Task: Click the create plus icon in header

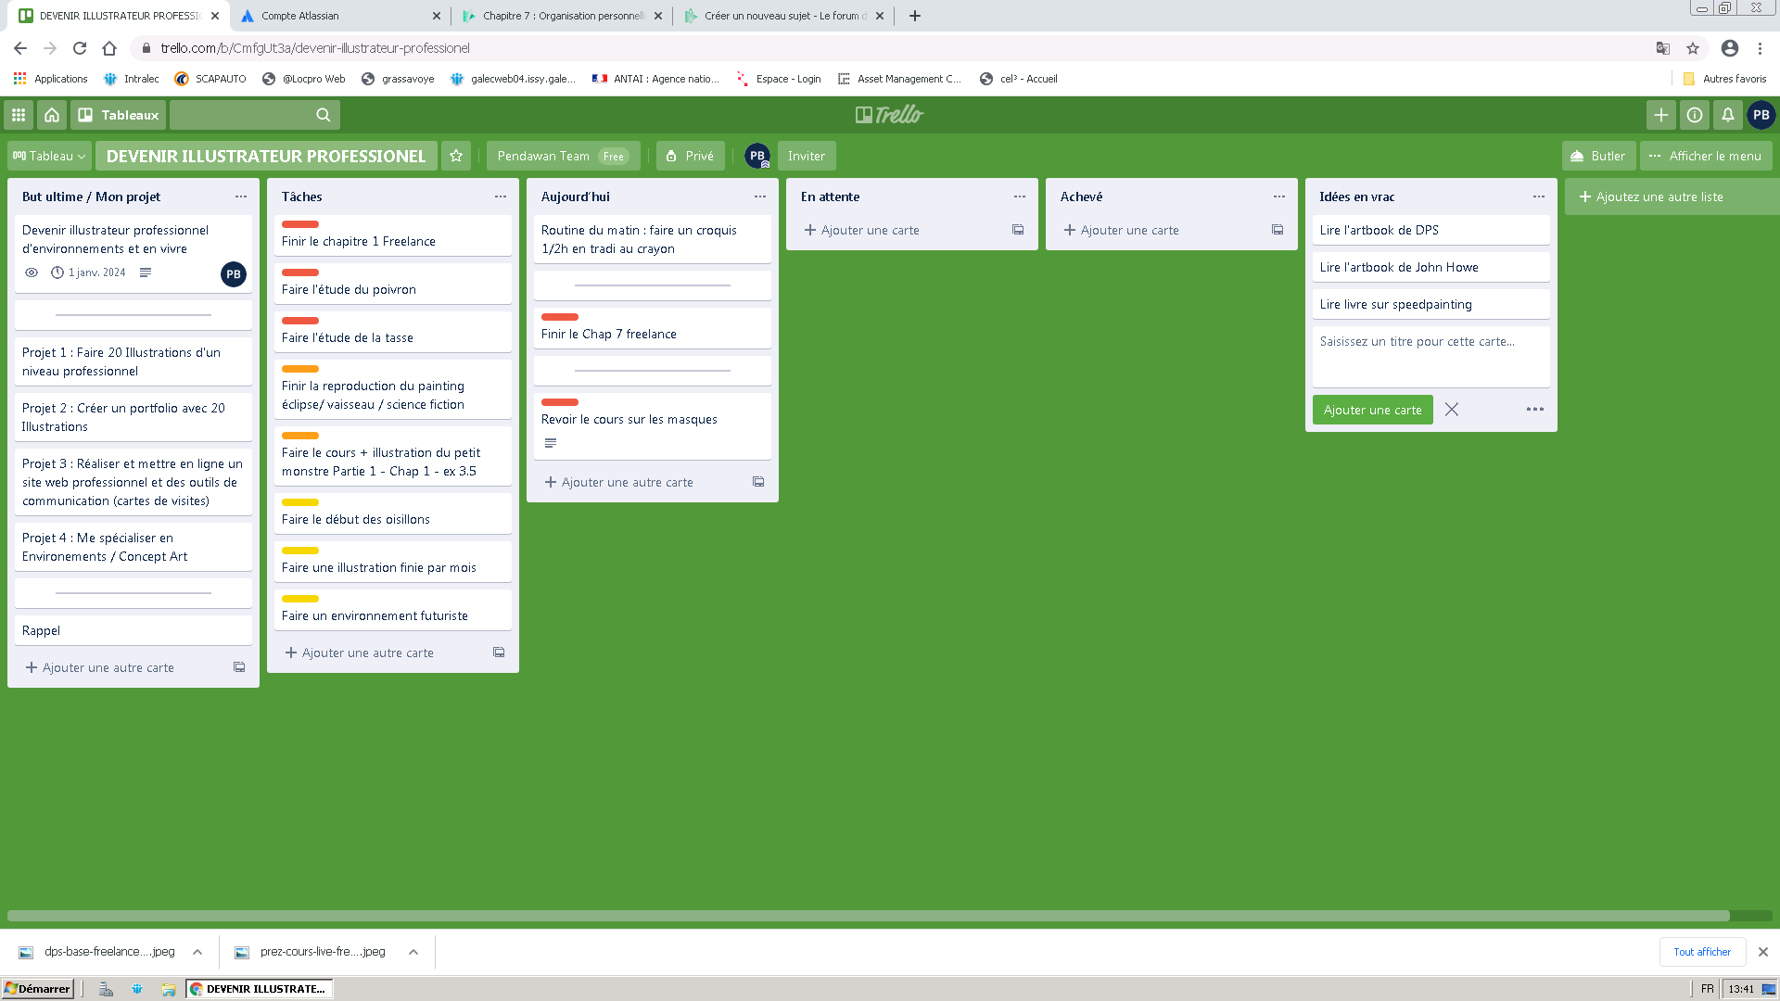Action: (1660, 115)
